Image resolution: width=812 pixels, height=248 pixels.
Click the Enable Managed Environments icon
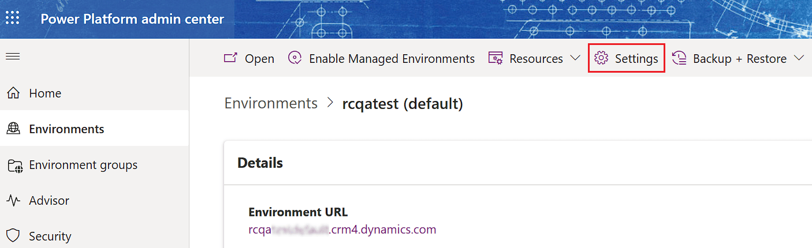(295, 58)
